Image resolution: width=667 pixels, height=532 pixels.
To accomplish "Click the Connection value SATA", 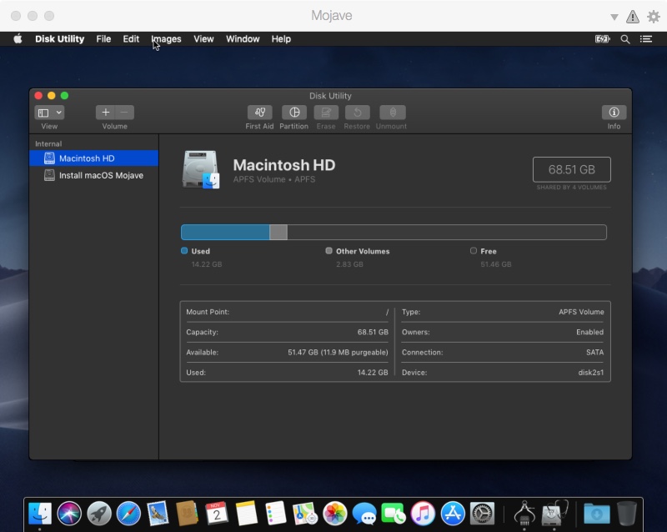I will coord(594,353).
